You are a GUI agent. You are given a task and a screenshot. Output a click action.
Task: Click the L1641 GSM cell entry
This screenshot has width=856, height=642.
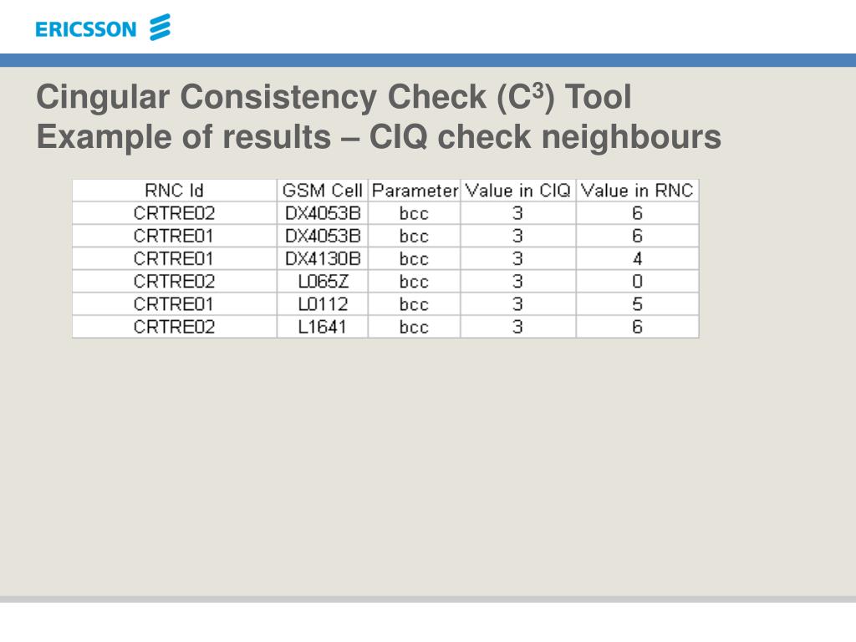coord(322,327)
